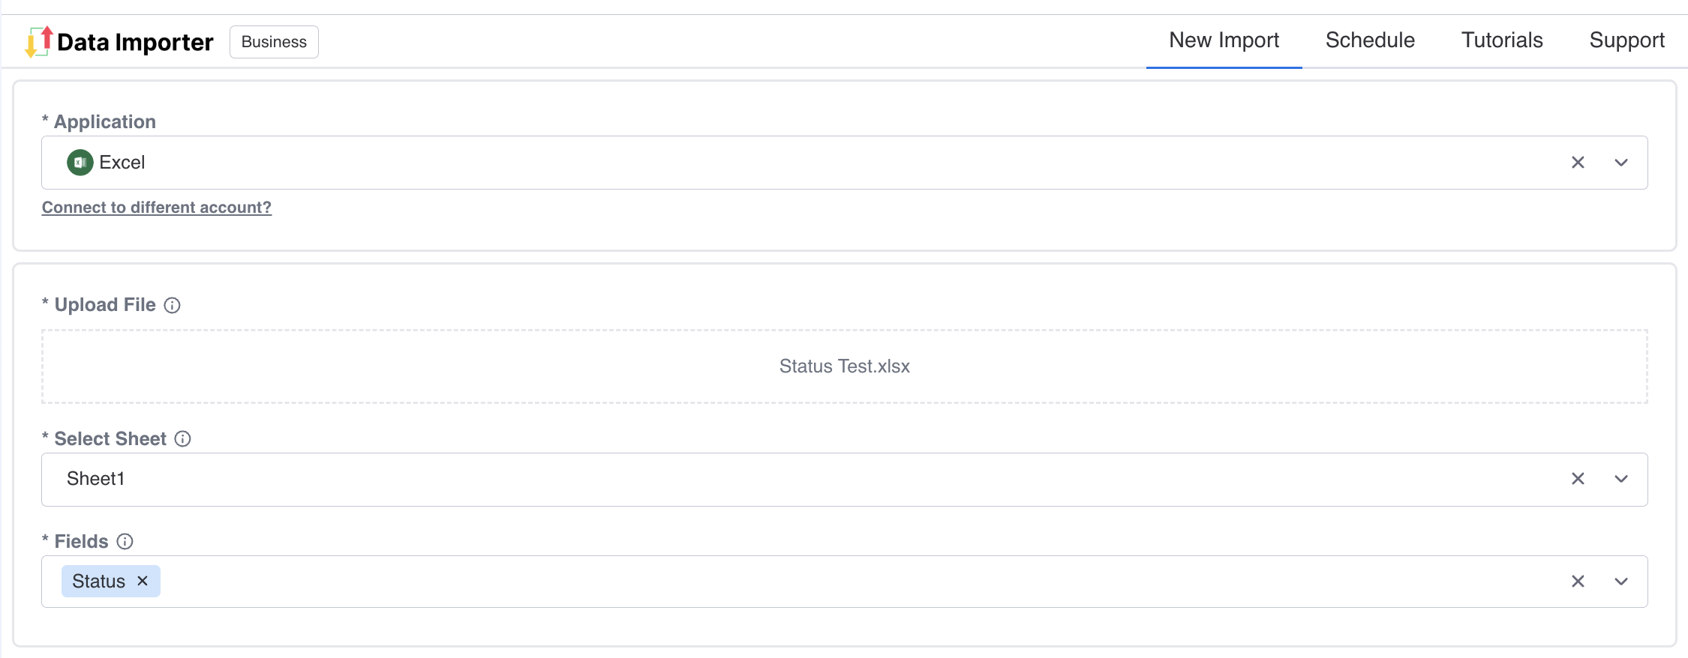This screenshot has height=658, width=1688.
Task: Clear the Excel application selection
Action: (x=1578, y=163)
